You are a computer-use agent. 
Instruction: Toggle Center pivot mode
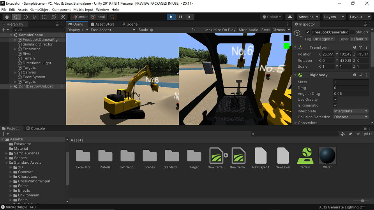(79, 17)
